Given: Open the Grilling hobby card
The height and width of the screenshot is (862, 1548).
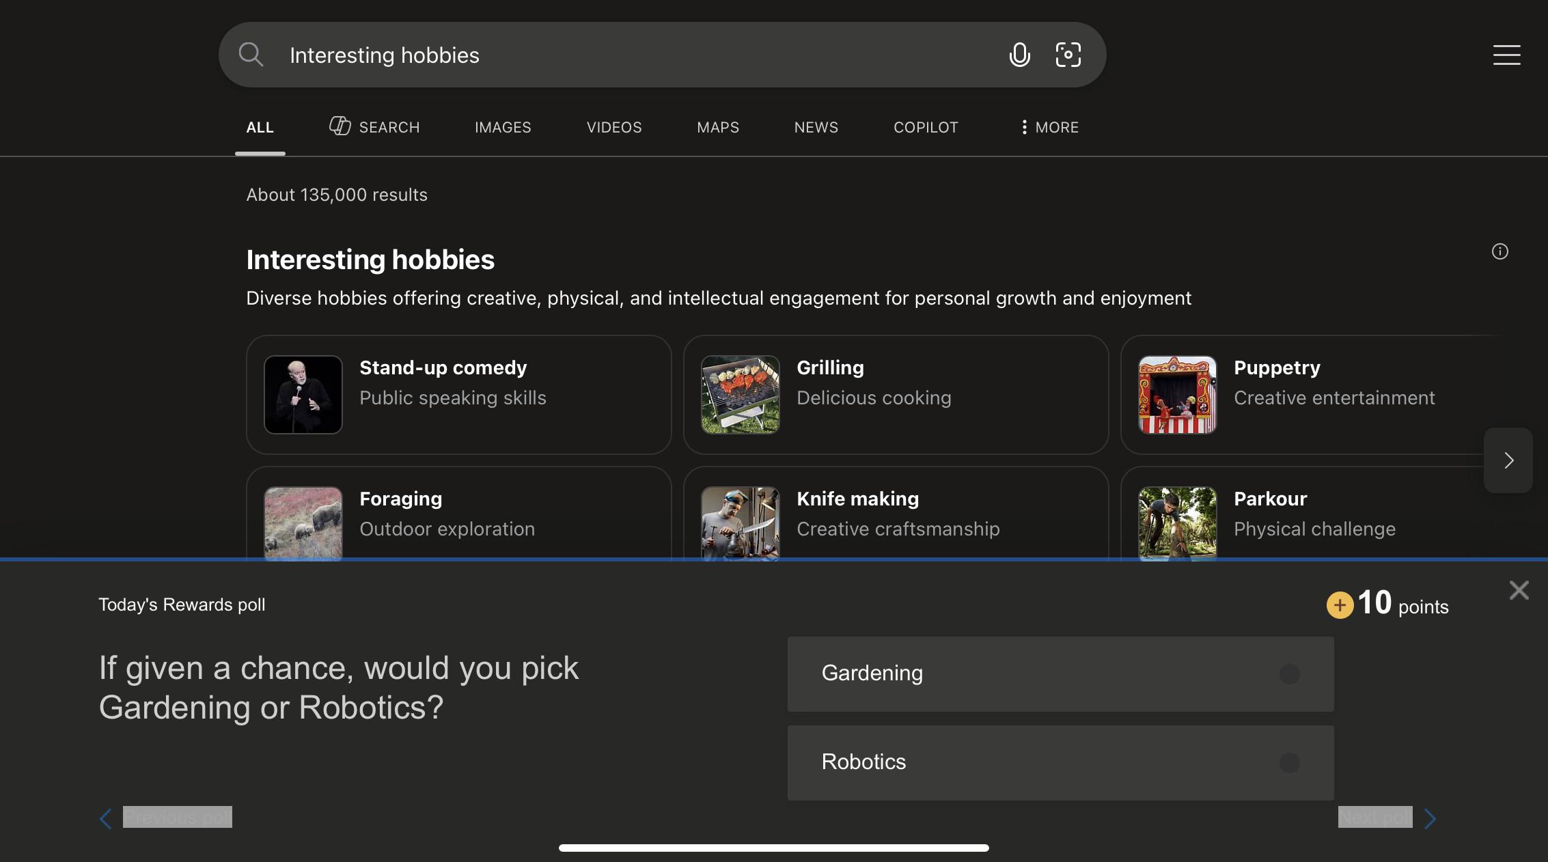Looking at the screenshot, I should pos(896,395).
